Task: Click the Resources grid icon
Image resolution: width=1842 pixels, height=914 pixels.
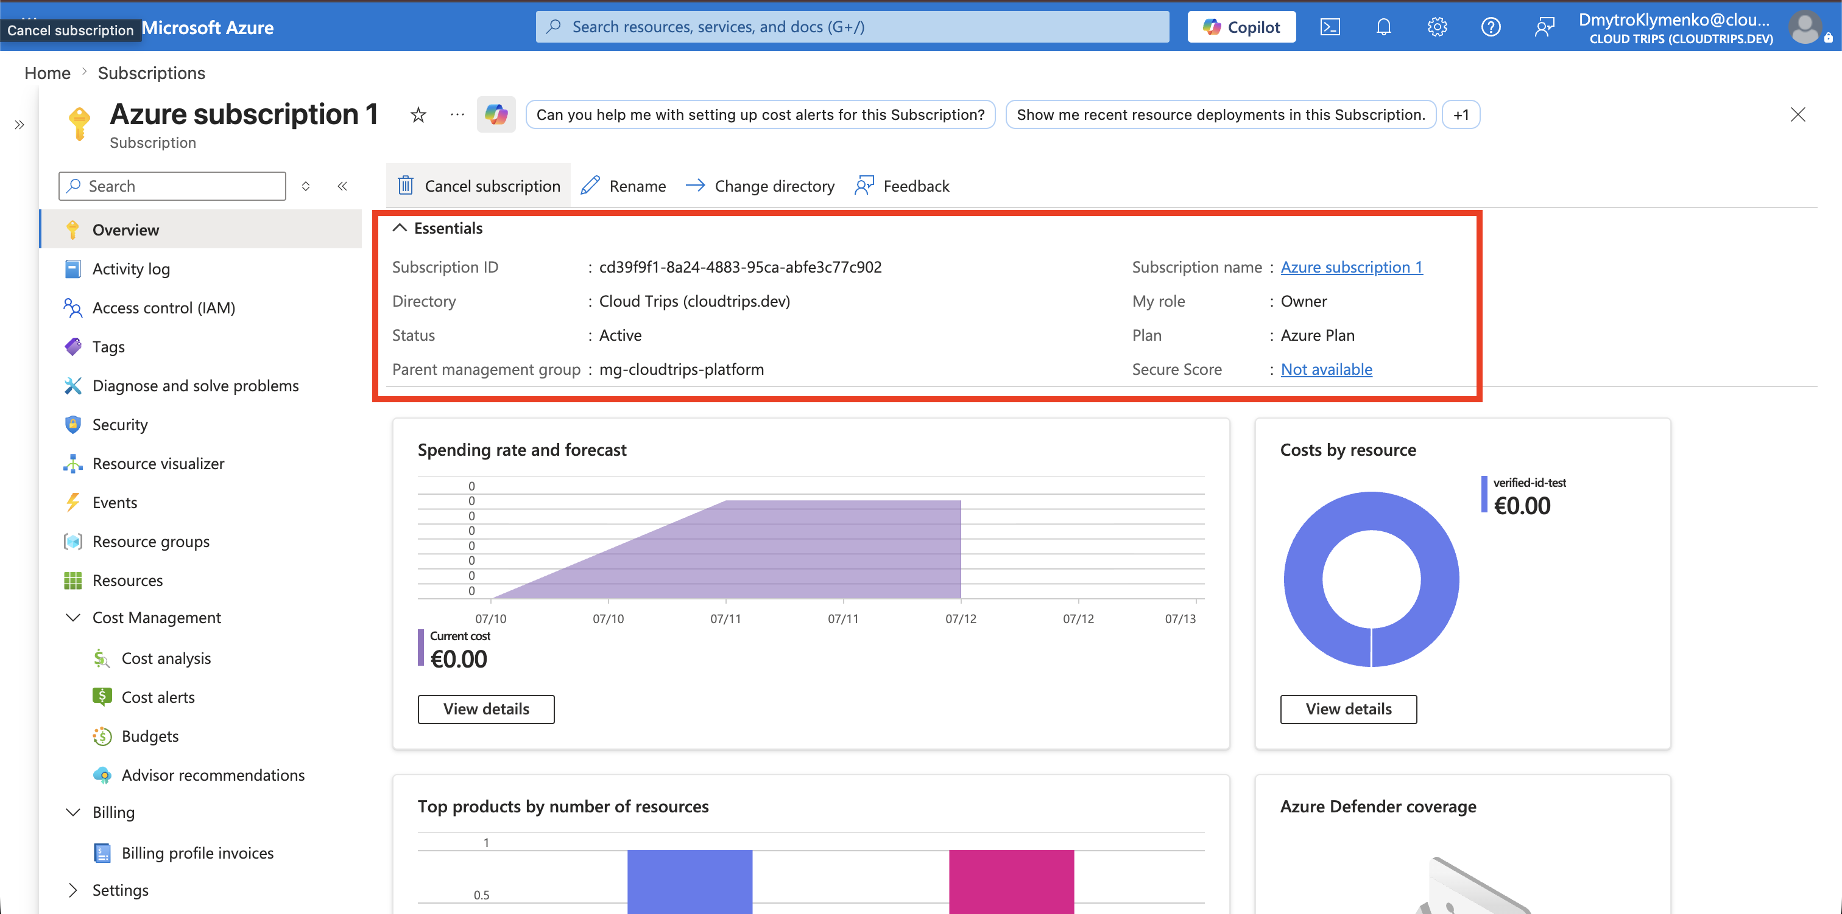Action: (73, 581)
